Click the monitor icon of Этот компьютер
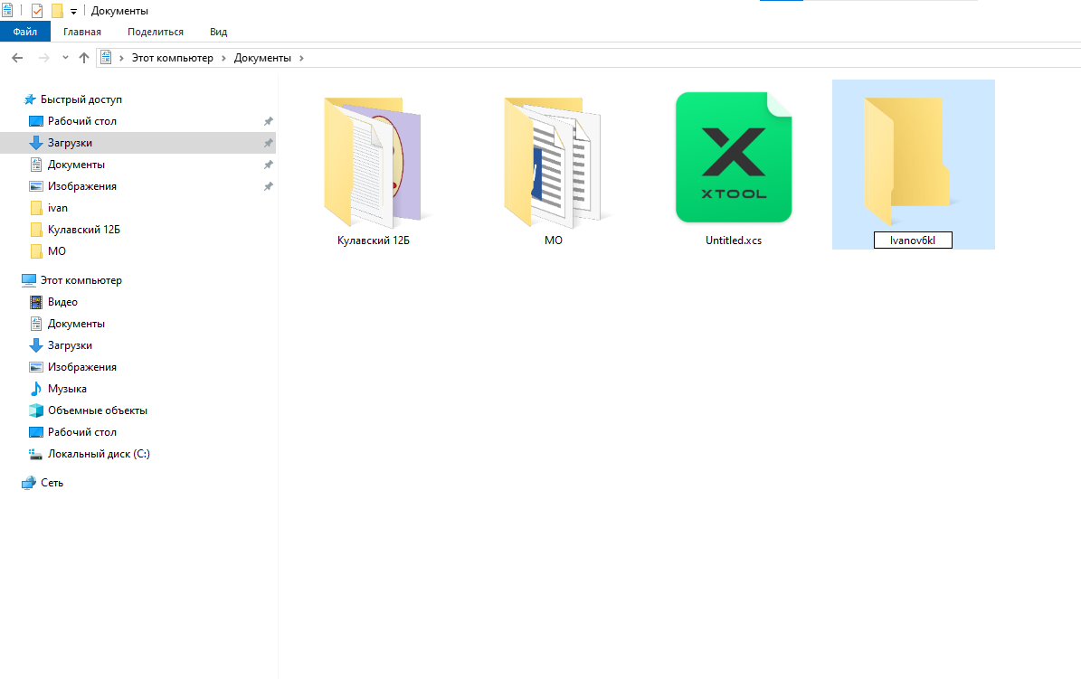 coord(29,280)
